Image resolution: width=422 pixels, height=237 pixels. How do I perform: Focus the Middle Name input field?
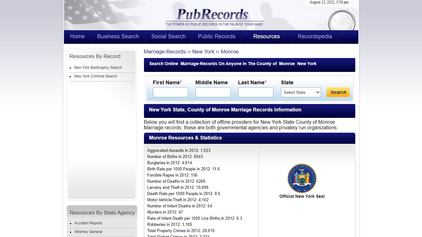click(x=213, y=92)
